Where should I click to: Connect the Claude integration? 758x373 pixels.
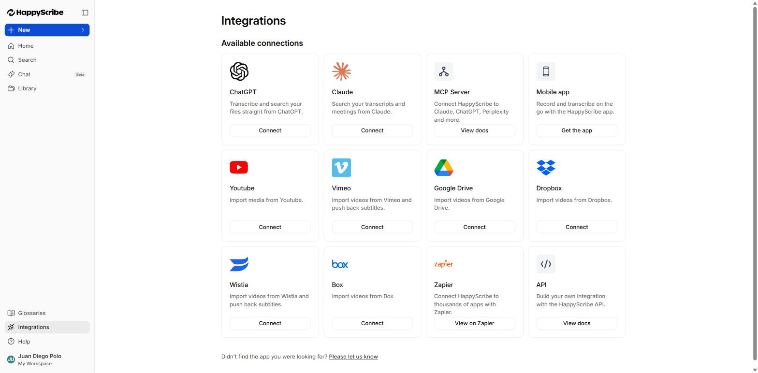pyautogui.click(x=372, y=130)
